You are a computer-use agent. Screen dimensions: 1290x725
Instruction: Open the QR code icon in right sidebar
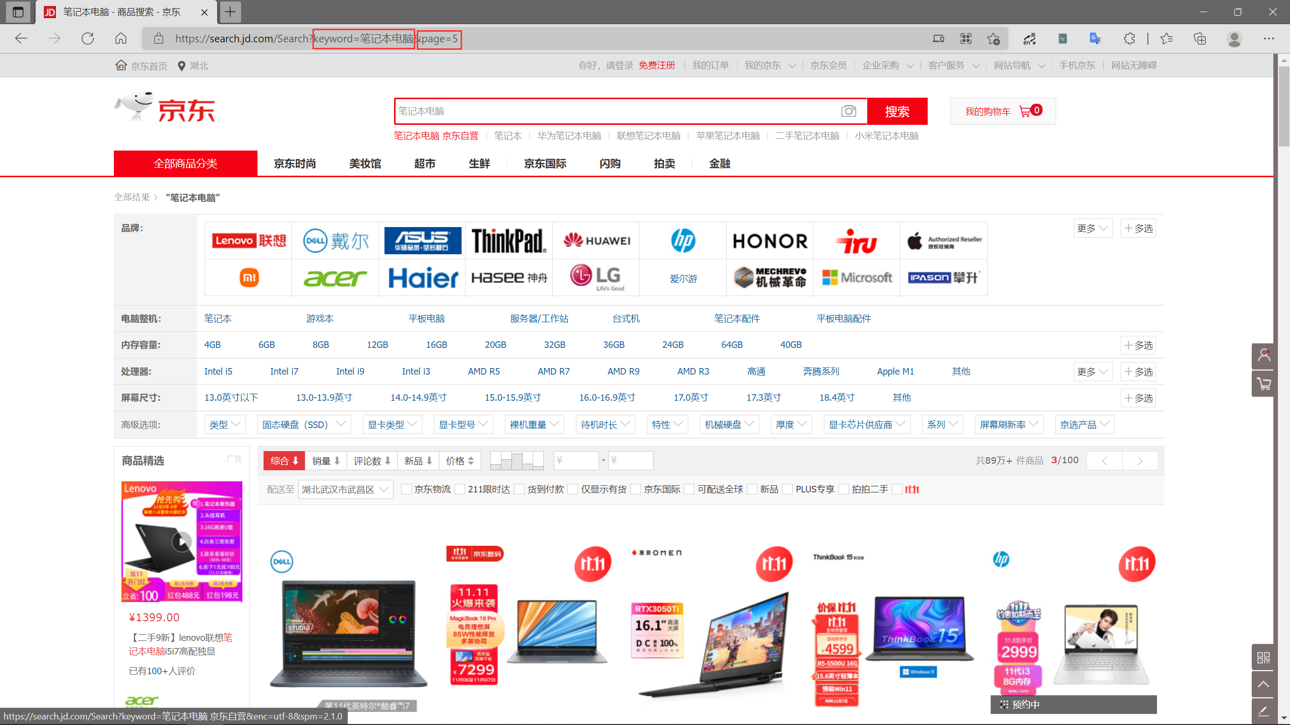(1263, 658)
